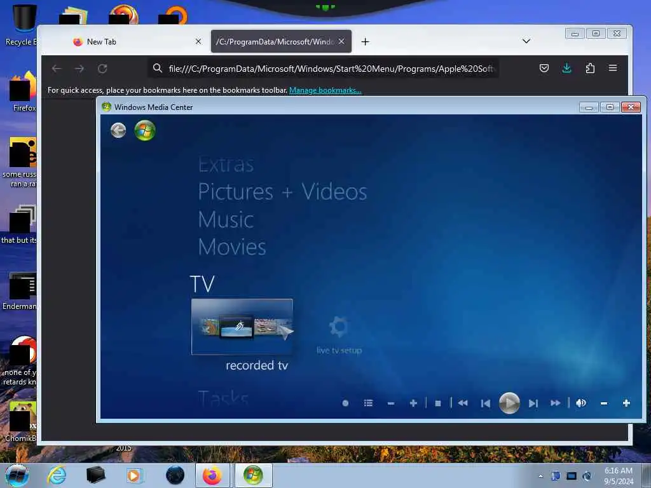
Task: Click the dark globe taskbar icon
Action: pos(175,475)
